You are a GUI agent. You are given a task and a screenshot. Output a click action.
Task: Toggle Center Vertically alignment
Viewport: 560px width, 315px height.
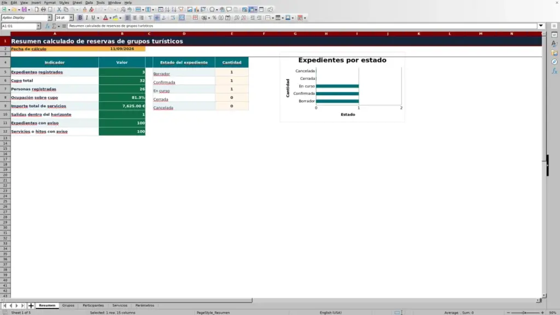pos(157,17)
